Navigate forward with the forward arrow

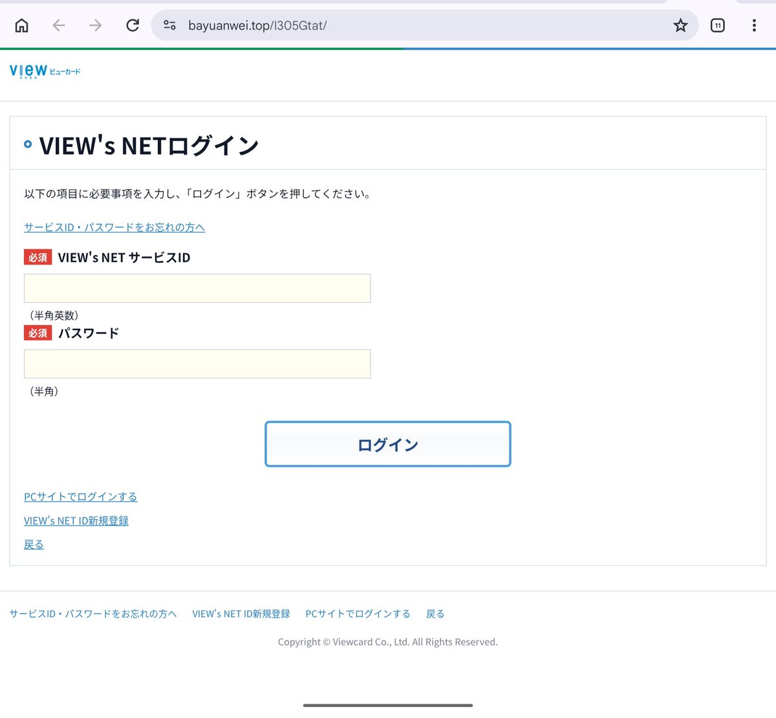point(96,25)
